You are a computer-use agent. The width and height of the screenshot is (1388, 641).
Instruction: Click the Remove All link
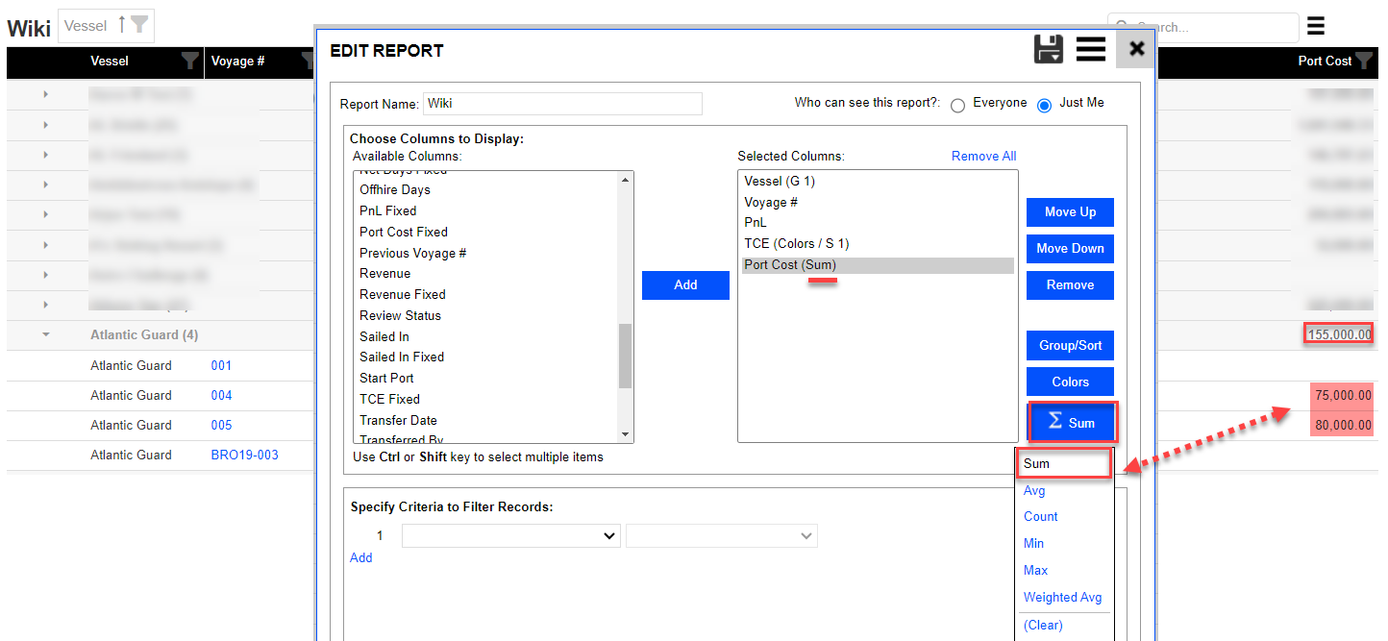coord(983,157)
